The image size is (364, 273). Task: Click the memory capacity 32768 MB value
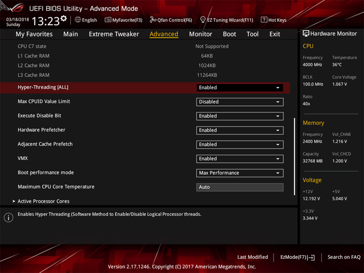pyautogui.click(x=312, y=161)
